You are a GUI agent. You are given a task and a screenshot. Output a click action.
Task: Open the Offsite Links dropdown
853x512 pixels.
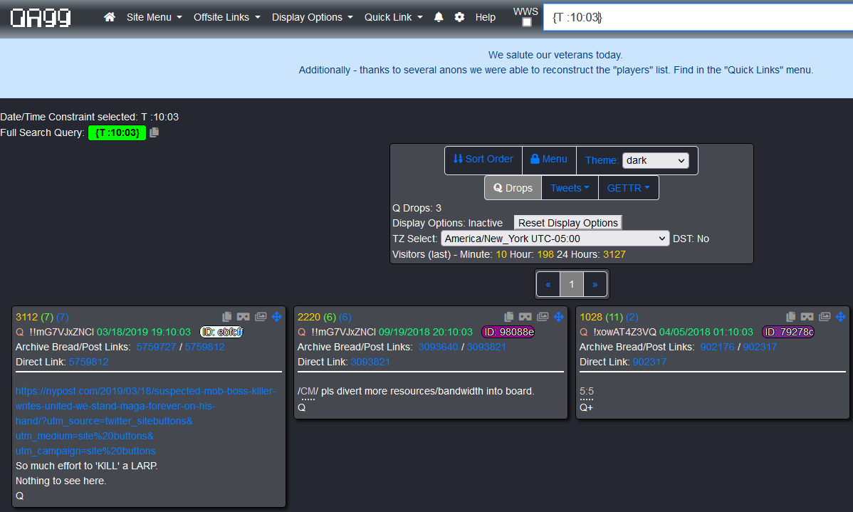(x=227, y=17)
